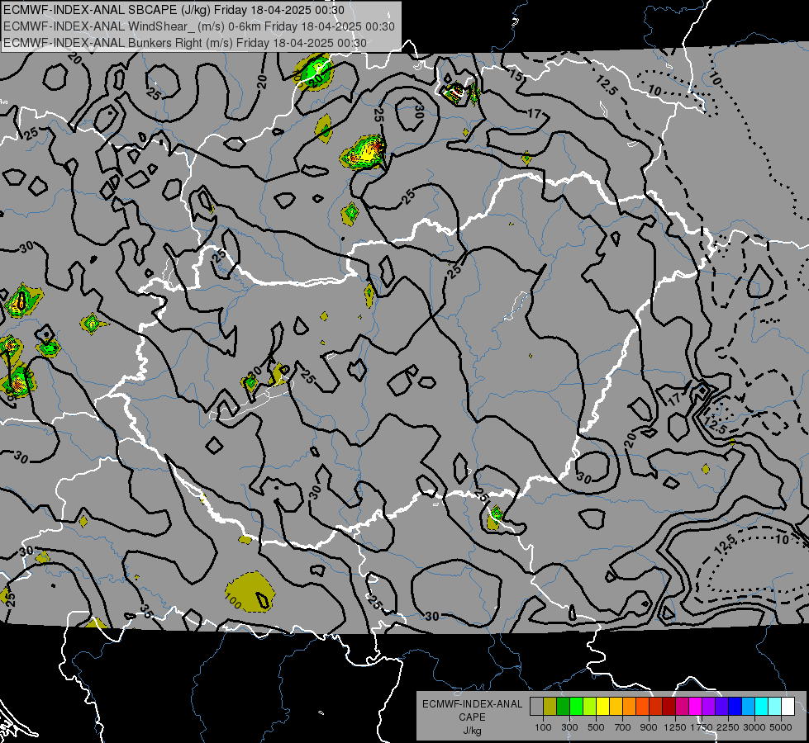Viewport: 809px width, 743px height.
Task: Select the cyan swatch above 3000
Action: 762,707
